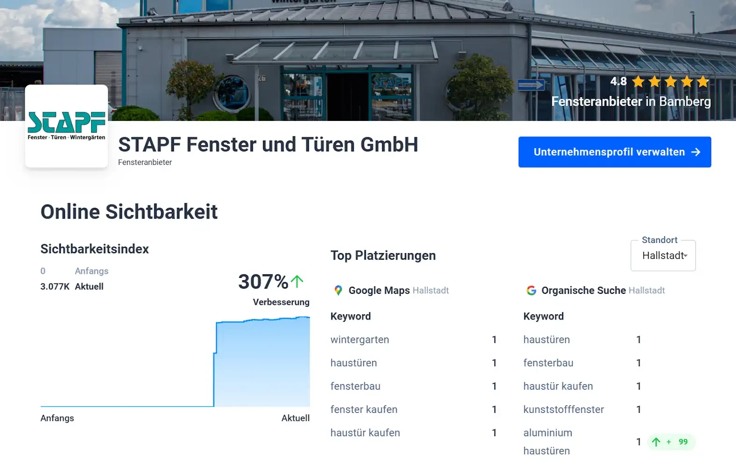
Task: Click the Google Maps pin icon
Action: [338, 290]
